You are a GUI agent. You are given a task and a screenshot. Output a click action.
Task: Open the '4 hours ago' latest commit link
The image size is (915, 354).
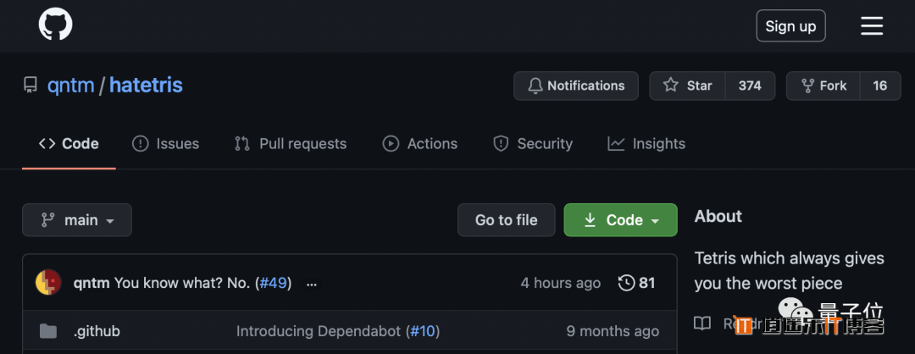(x=560, y=284)
